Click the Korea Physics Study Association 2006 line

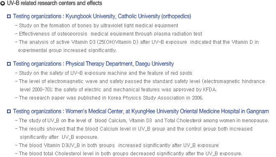click(x=109, y=98)
